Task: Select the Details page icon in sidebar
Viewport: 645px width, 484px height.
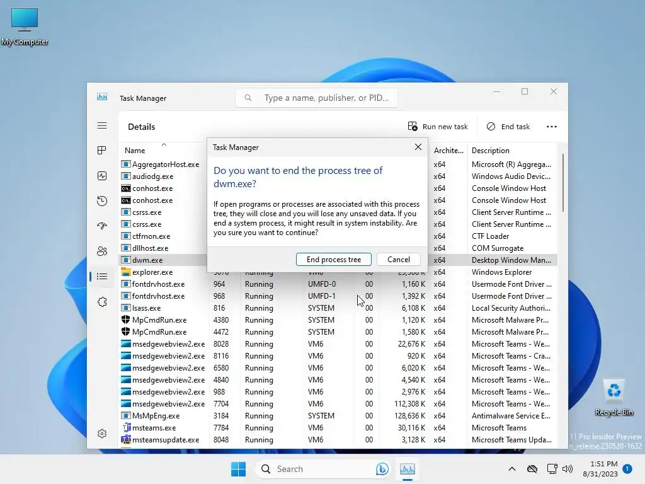Action: click(102, 277)
